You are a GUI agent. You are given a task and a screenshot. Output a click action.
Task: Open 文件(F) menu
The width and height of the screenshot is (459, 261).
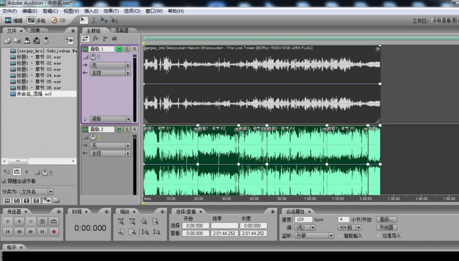(10, 11)
